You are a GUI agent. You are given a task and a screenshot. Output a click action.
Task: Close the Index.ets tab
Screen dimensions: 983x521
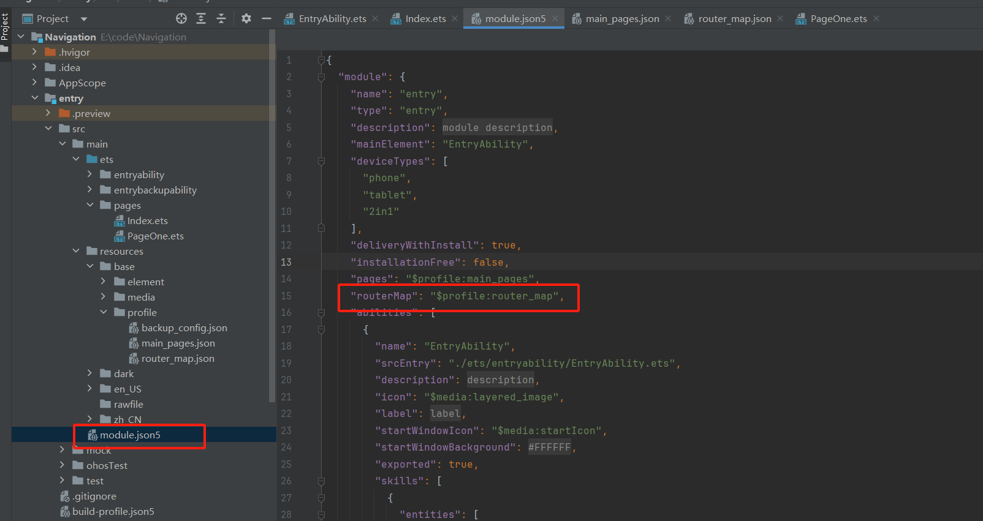tap(455, 19)
